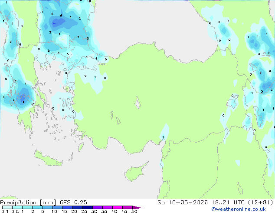This screenshot has width=275, height=213.
Task: Click the 'Sa 16-05-2026' date text
Action: (183, 203)
